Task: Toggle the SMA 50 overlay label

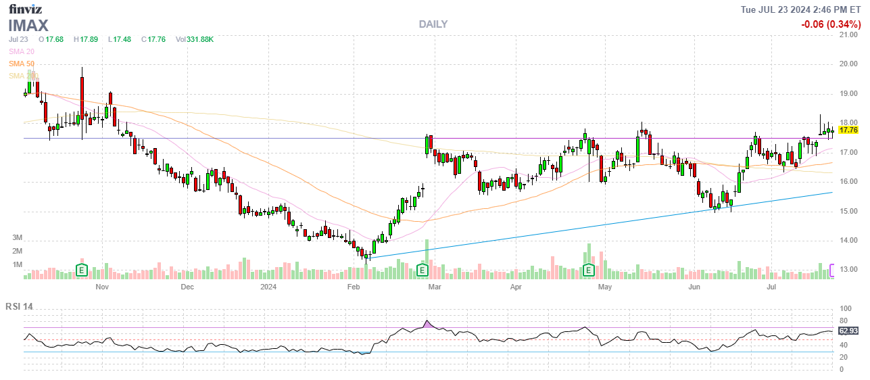Action: [x=21, y=64]
